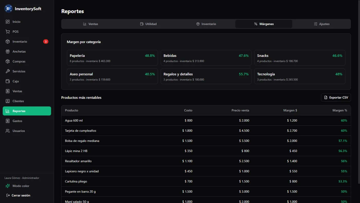Click the Gastos banknote icon
Viewport: 360px width, 203px height.
8,121
